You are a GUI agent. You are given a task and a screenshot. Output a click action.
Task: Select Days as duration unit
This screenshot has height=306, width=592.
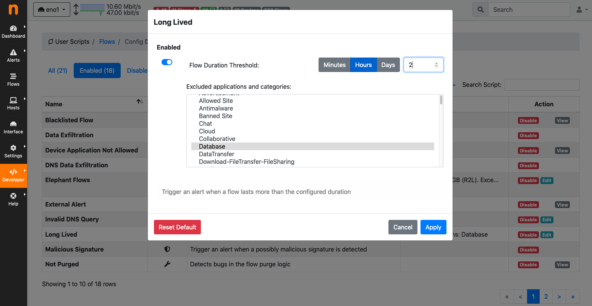point(388,65)
